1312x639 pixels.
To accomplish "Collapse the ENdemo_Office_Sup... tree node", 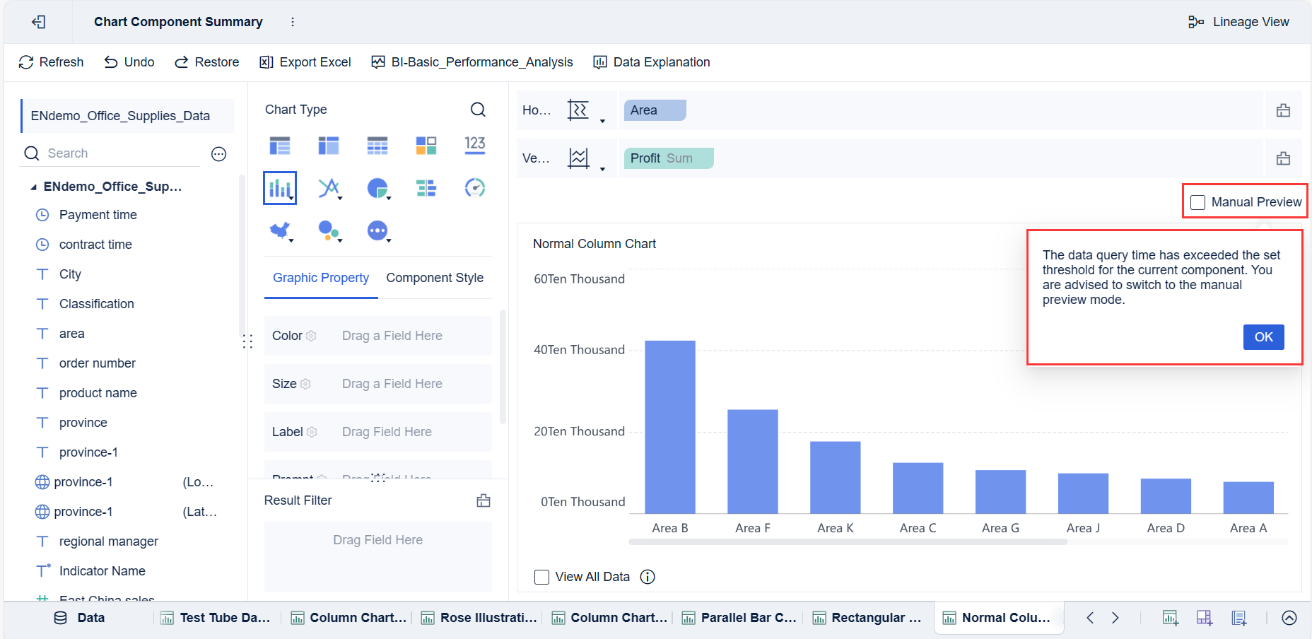I will pyautogui.click(x=33, y=187).
